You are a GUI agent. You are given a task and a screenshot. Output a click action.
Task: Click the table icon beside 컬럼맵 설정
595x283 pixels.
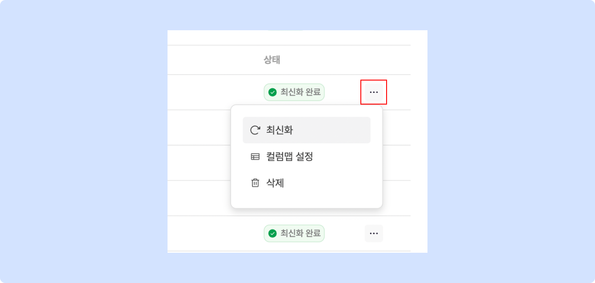(x=255, y=157)
